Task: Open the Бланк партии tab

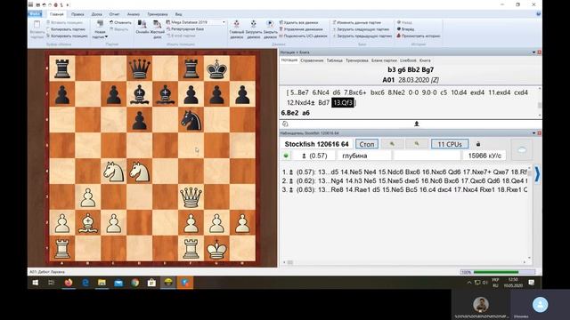Action: [384, 60]
